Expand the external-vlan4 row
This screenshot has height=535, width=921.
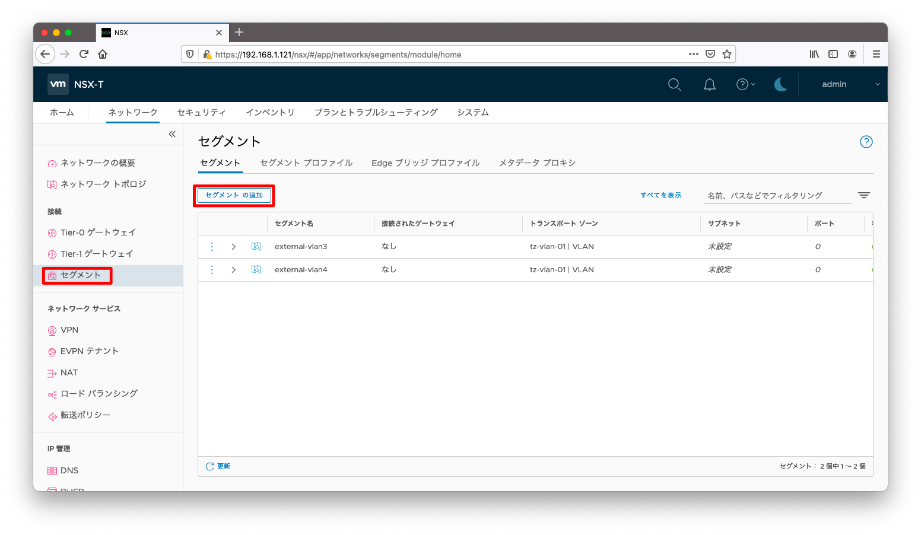click(x=234, y=270)
